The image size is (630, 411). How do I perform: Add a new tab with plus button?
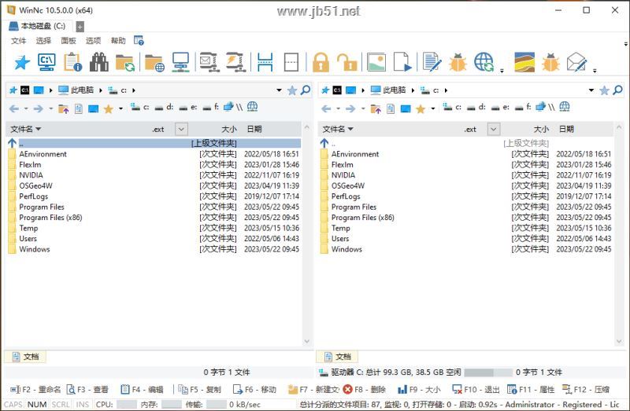click(x=80, y=27)
